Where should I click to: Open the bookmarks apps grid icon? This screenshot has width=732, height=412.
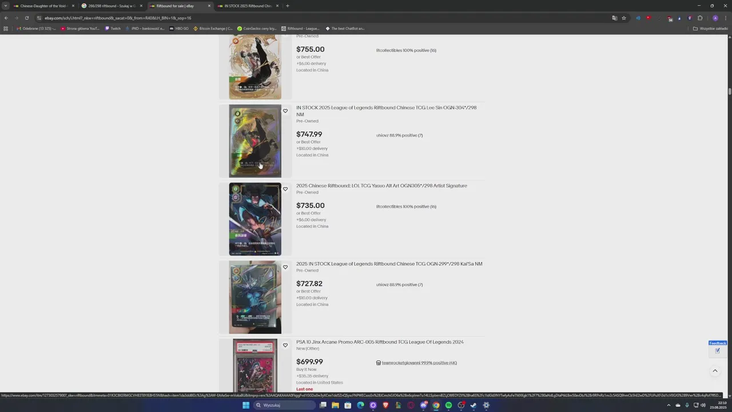tap(6, 28)
